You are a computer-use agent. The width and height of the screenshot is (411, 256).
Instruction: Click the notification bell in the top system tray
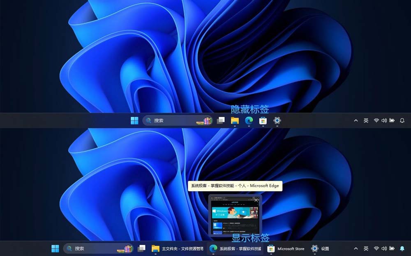click(x=402, y=120)
